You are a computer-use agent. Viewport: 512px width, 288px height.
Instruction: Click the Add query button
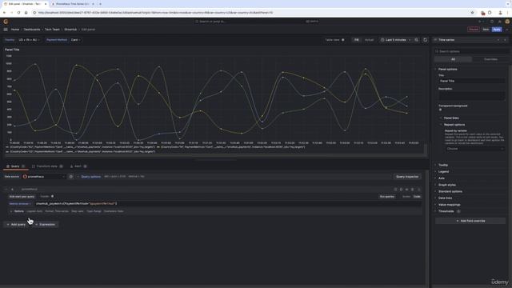(x=17, y=225)
